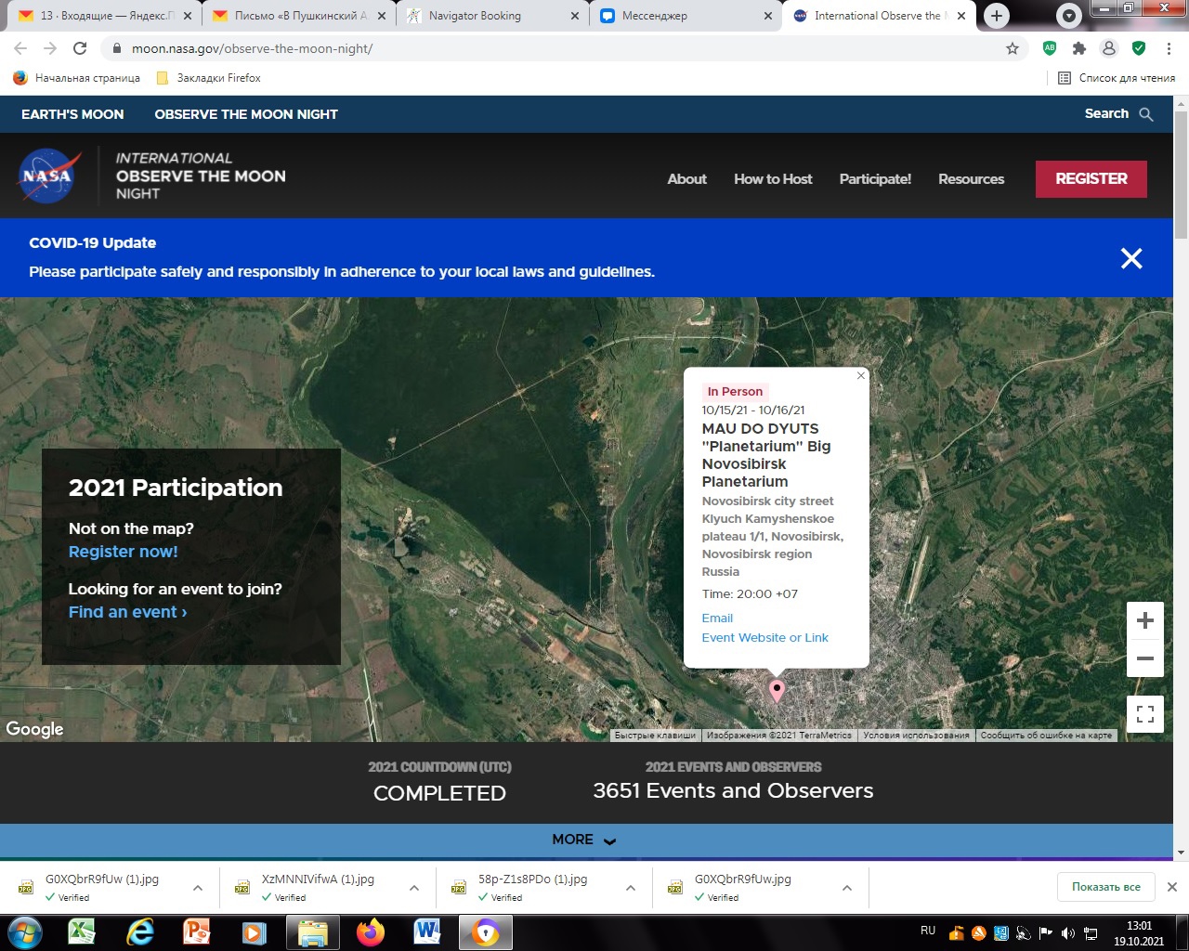Viewport: 1189px width, 951px height.
Task: Follow the Event Website or Link
Action: [764, 637]
